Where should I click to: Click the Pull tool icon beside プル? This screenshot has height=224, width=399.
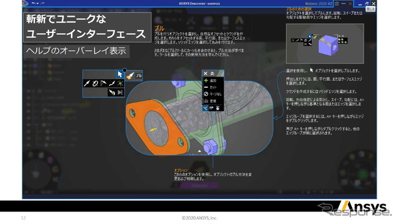[x=130, y=75]
